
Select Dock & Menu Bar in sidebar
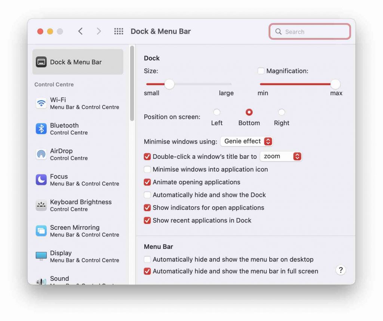tap(78, 62)
